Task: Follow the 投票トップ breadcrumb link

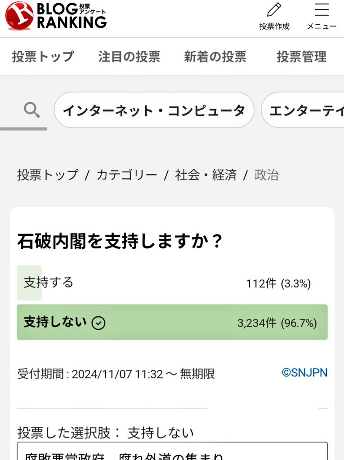Action: point(48,175)
